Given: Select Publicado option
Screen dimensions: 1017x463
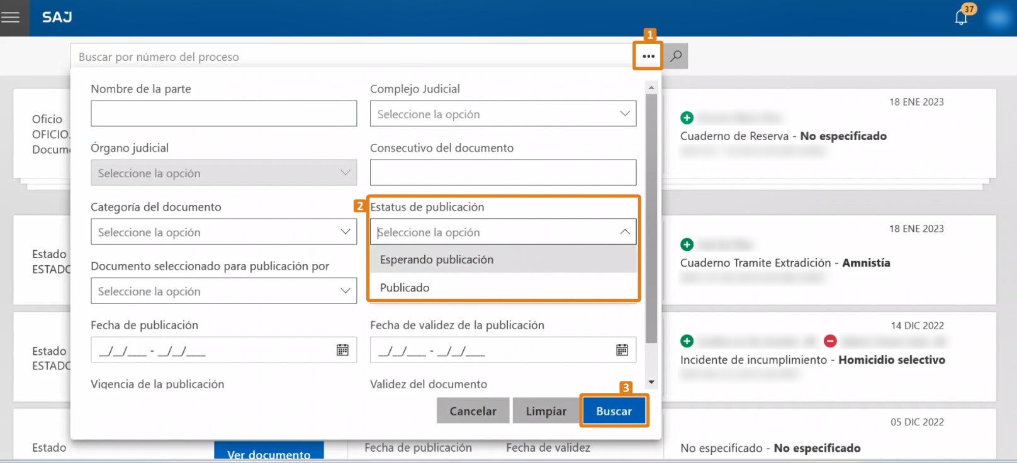Looking at the screenshot, I should [x=503, y=287].
